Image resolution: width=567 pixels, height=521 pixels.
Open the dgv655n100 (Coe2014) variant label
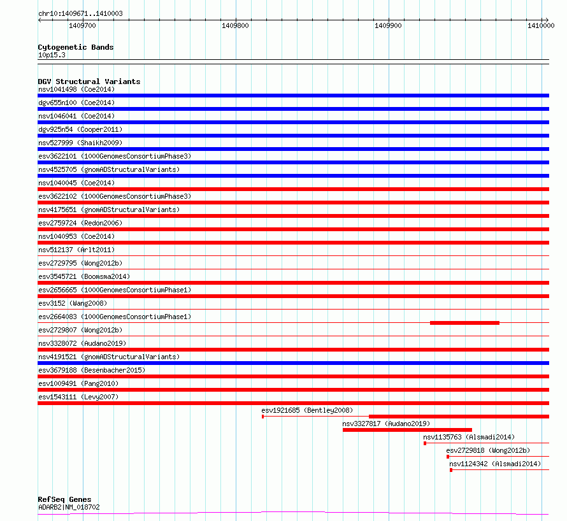76,103
